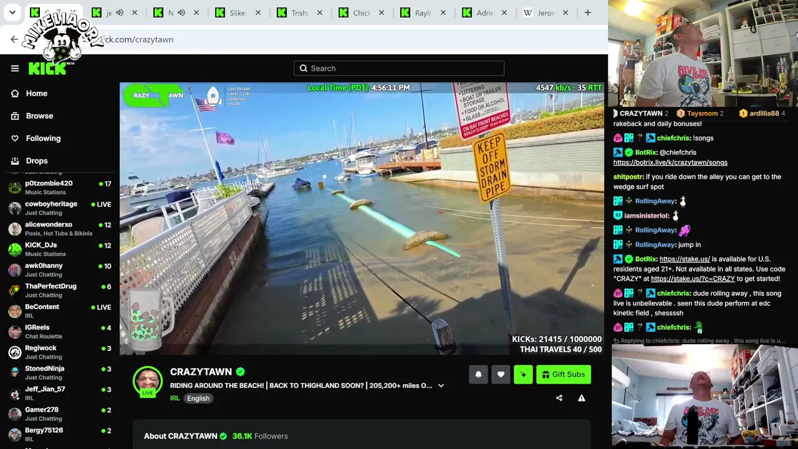Report the stream using the warning triangle icon
This screenshot has height=449, width=798.
pyautogui.click(x=582, y=398)
